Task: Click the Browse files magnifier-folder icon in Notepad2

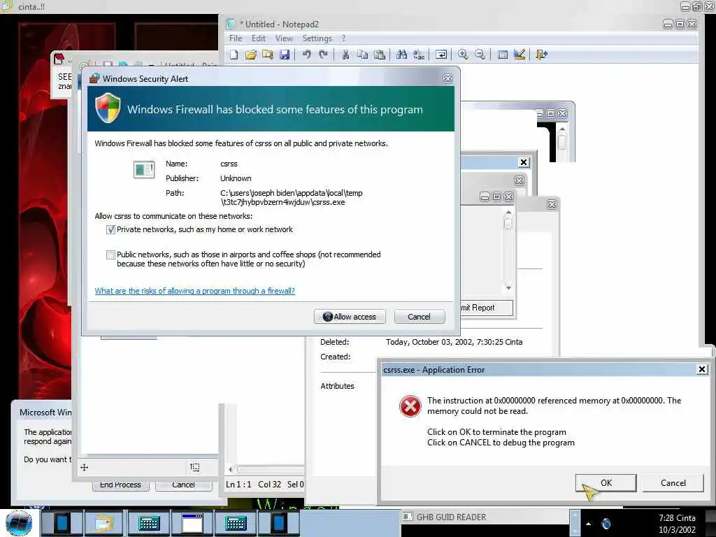Action: pyautogui.click(x=268, y=55)
